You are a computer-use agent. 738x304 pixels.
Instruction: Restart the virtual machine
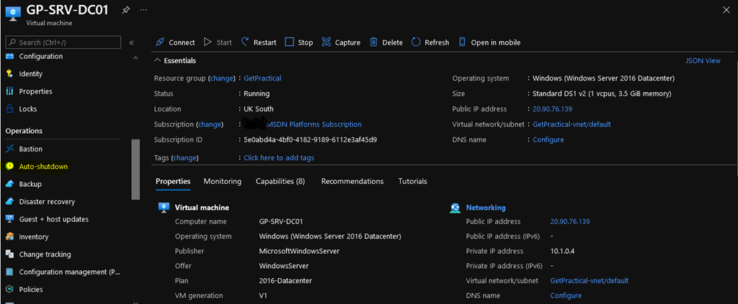tap(259, 42)
